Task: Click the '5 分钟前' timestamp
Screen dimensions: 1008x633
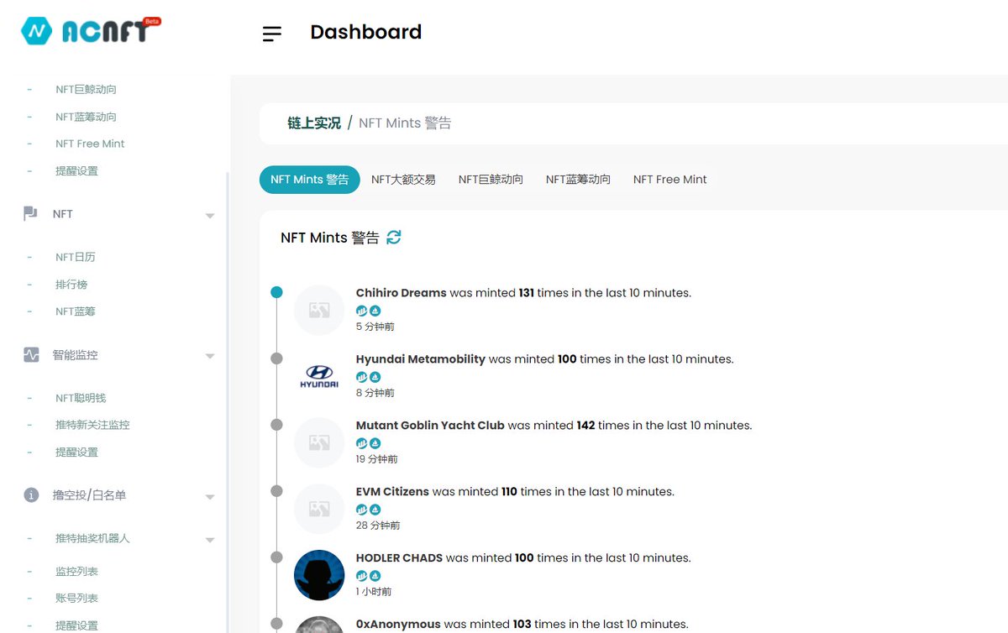Action: pos(375,327)
